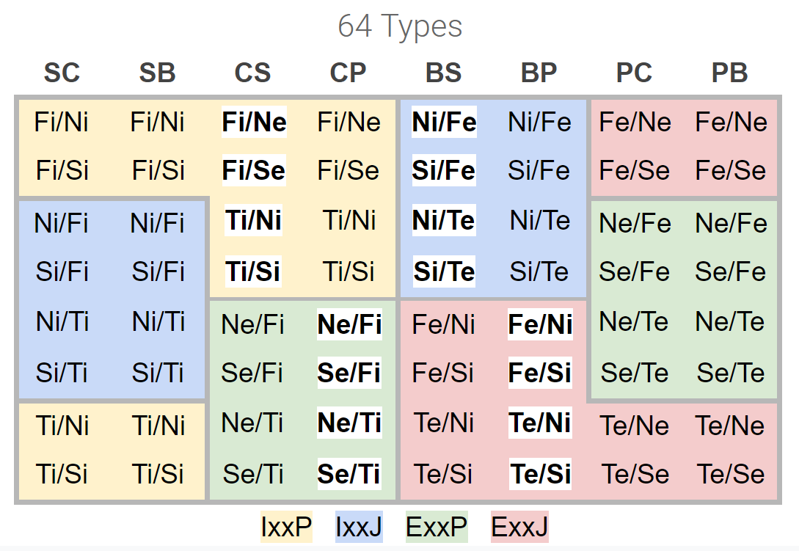Click Si/Fi cell under SC column
Viewport: 799px width, 551px height.
click(62, 271)
